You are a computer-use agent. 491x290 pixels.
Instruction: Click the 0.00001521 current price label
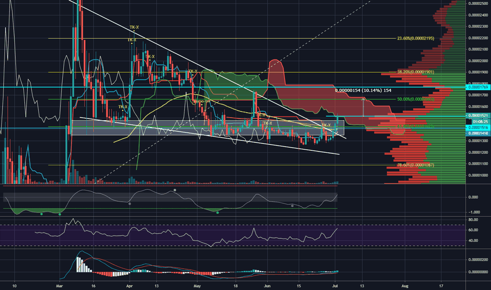(478, 115)
